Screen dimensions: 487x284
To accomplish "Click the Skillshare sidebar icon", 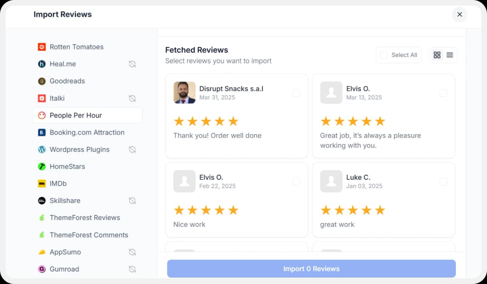I will tap(41, 200).
